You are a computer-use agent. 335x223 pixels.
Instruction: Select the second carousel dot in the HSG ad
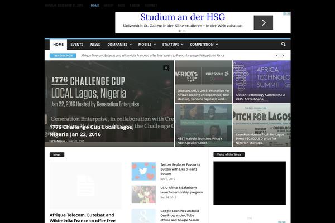pos(184,31)
